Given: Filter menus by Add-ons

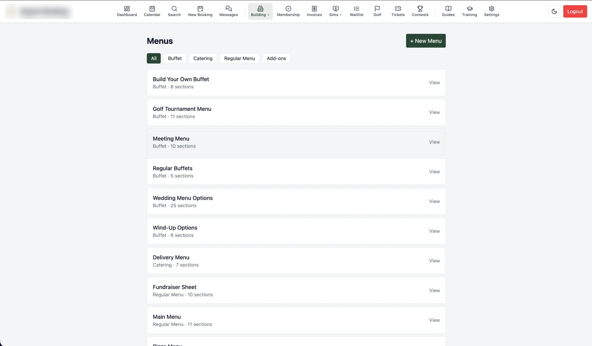Looking at the screenshot, I should (276, 58).
